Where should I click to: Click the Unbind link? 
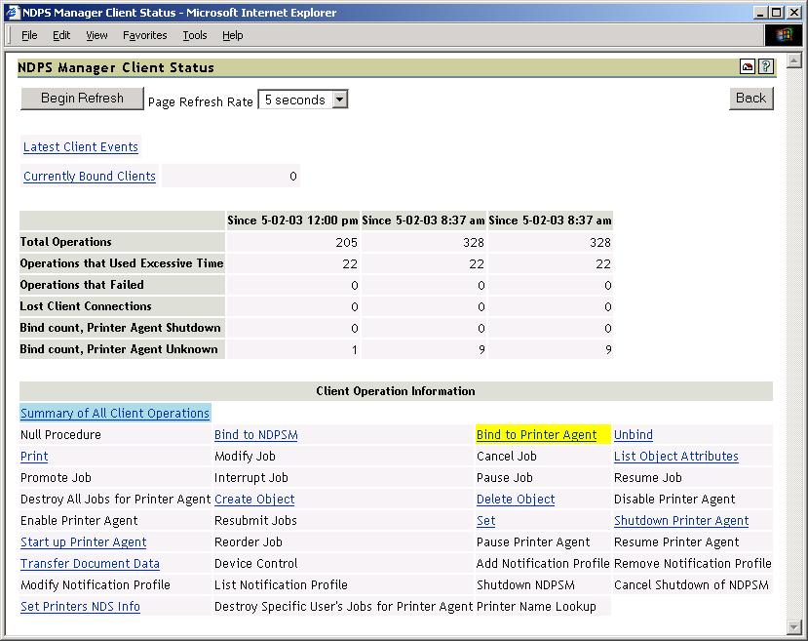pos(633,434)
